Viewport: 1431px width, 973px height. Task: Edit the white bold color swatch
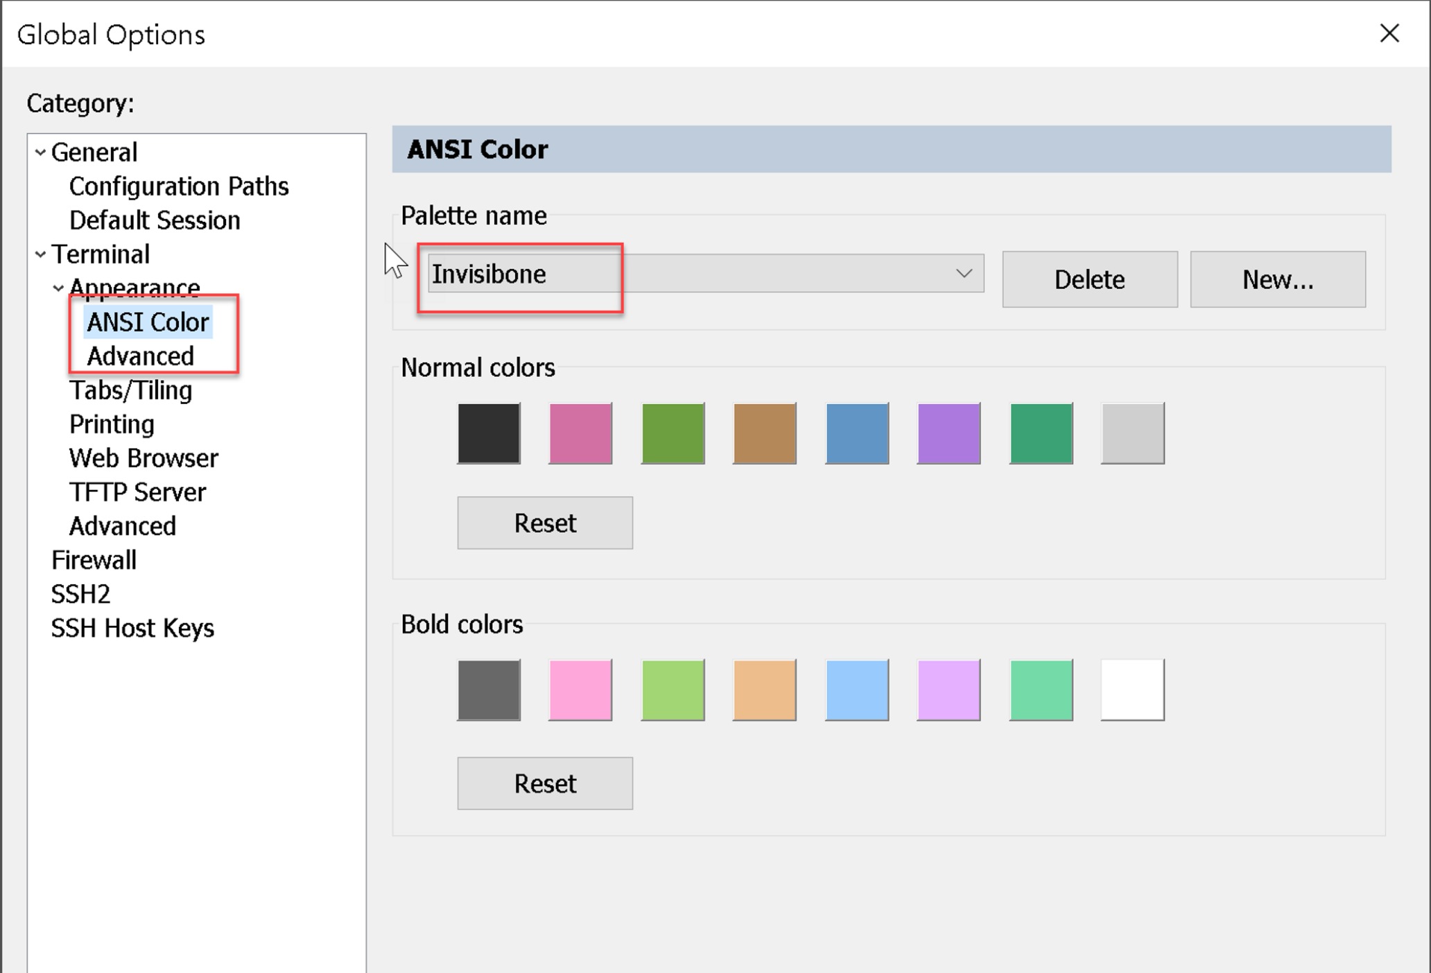pos(1132,690)
